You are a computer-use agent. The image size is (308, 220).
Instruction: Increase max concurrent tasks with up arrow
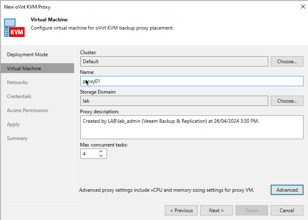point(101,151)
